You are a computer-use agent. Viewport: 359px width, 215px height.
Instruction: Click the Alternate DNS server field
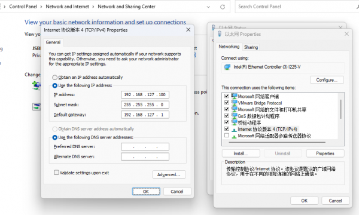click(x=145, y=156)
